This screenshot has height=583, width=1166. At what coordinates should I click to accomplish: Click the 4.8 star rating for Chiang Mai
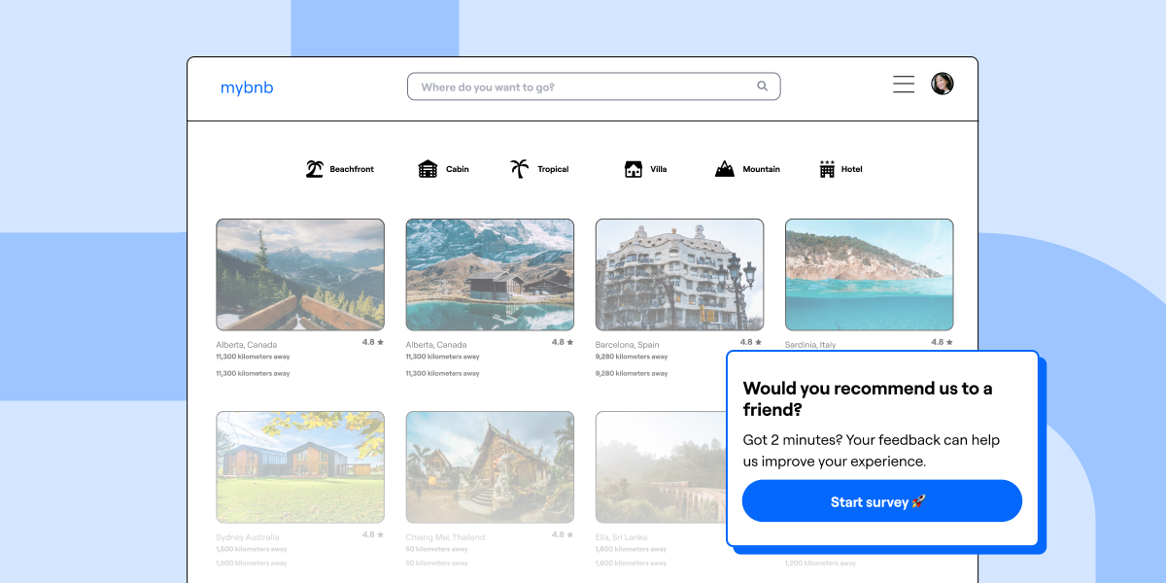coord(563,534)
